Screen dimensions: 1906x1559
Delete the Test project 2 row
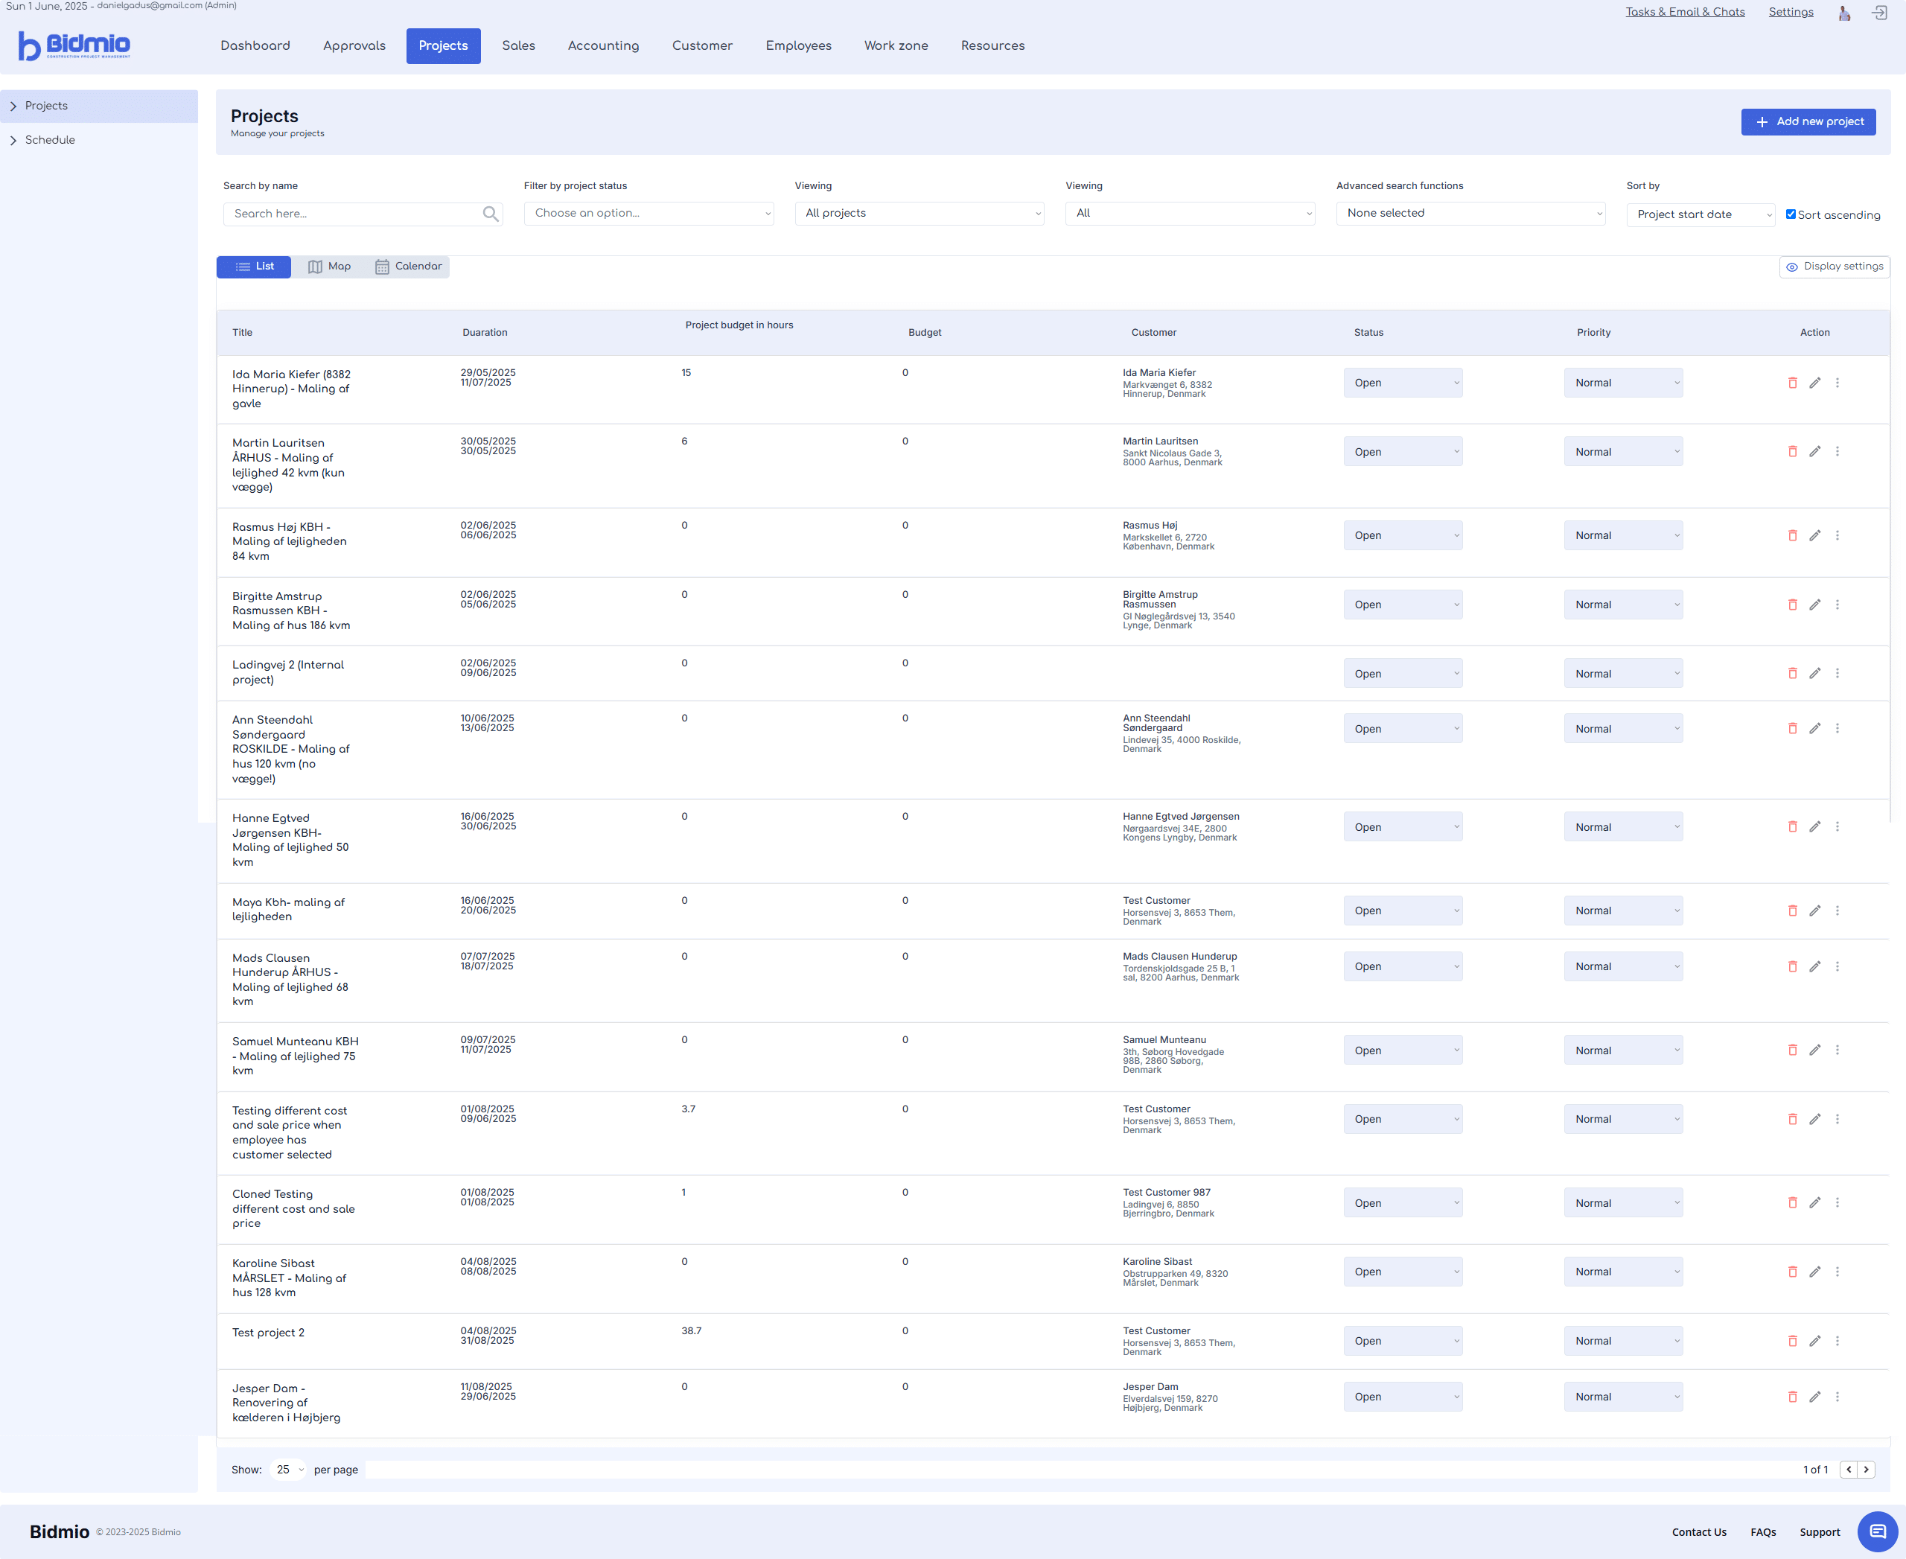coord(1792,1341)
